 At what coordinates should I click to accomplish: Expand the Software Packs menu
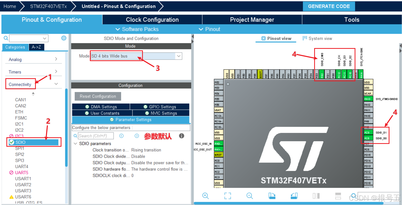[x=137, y=29]
